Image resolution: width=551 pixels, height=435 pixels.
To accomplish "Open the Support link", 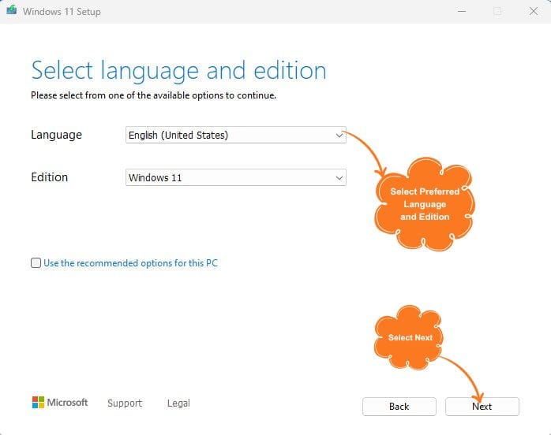I will tap(125, 403).
